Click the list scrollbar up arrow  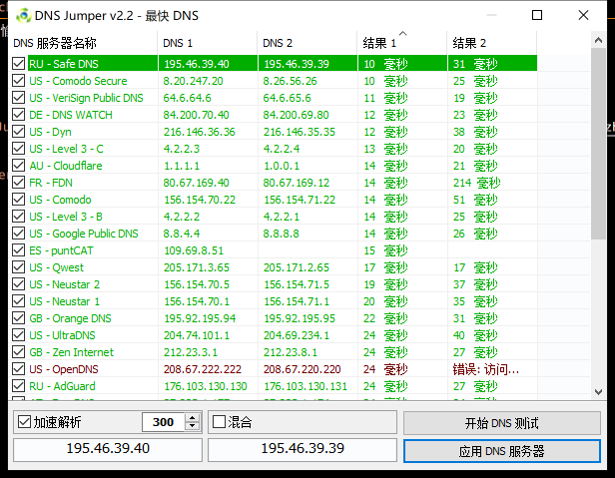[598, 40]
